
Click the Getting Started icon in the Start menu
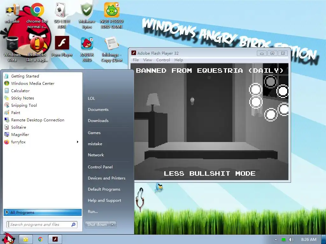(6, 76)
